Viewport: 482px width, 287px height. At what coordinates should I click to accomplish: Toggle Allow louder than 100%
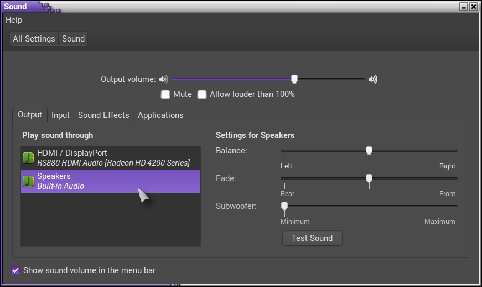click(202, 94)
